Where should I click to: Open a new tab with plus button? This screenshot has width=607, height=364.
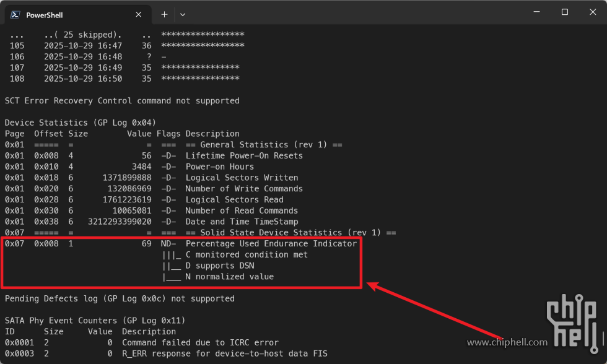click(164, 14)
